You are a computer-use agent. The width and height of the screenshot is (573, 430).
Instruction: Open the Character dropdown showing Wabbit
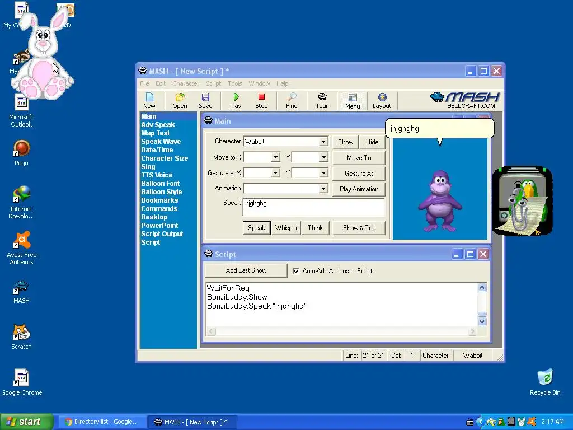323,142
